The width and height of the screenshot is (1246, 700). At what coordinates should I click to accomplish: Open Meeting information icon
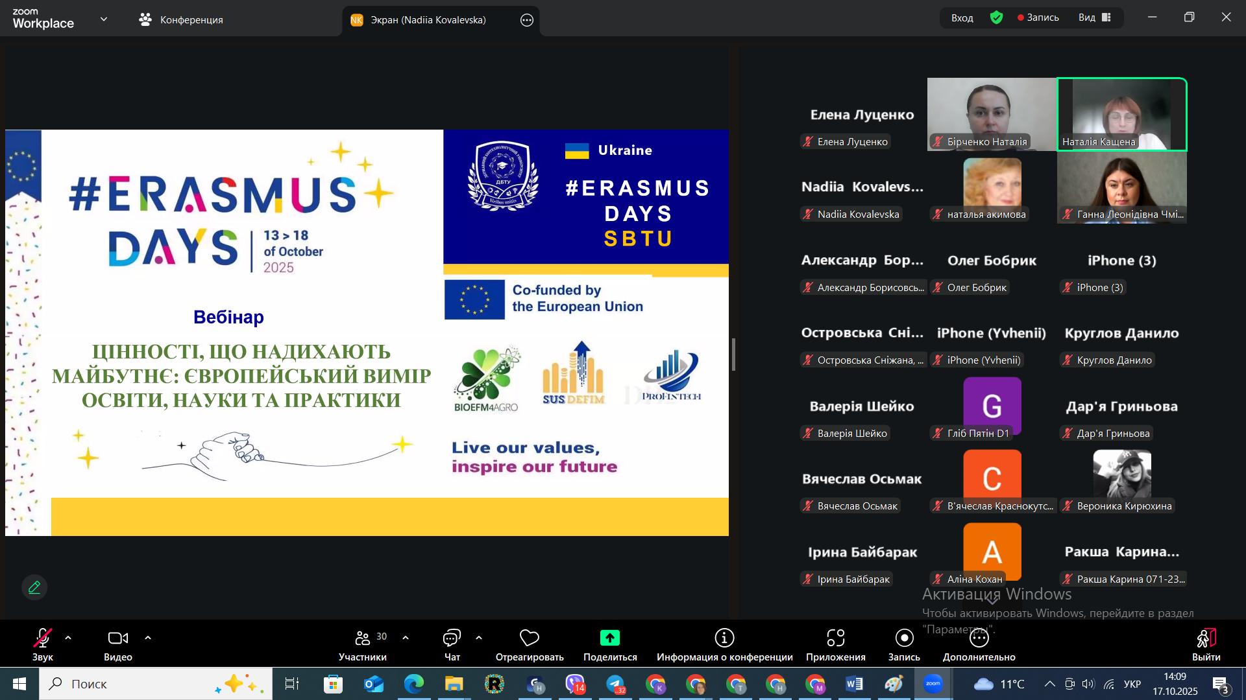(724, 638)
